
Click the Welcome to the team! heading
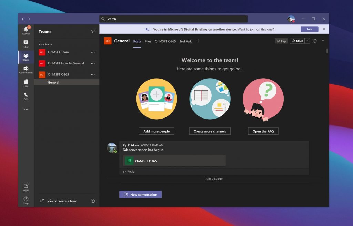click(x=210, y=60)
